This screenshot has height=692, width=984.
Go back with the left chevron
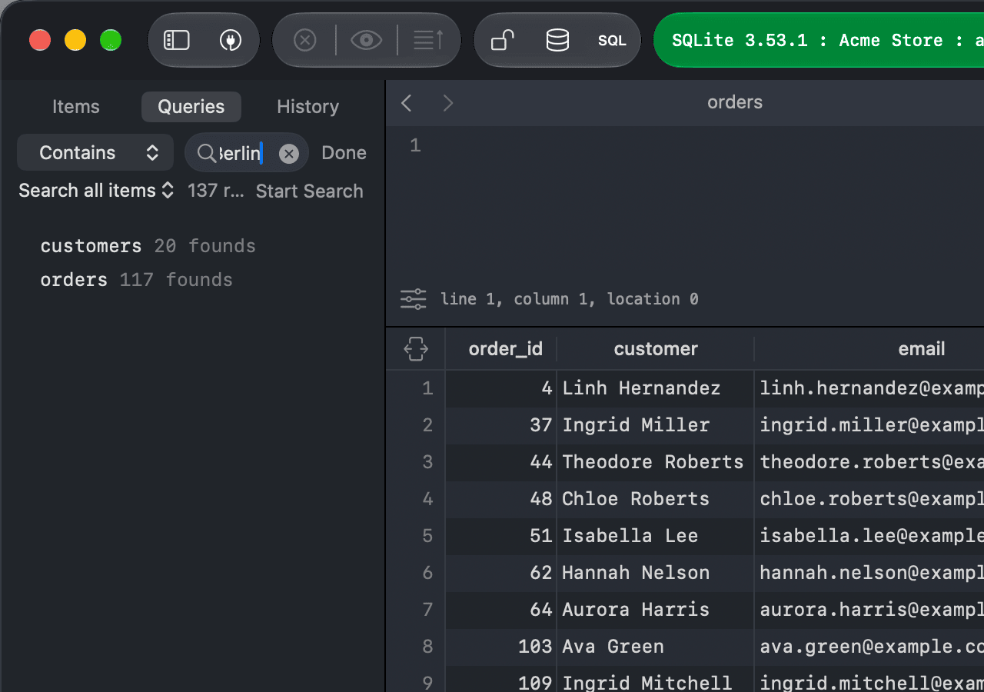(407, 103)
